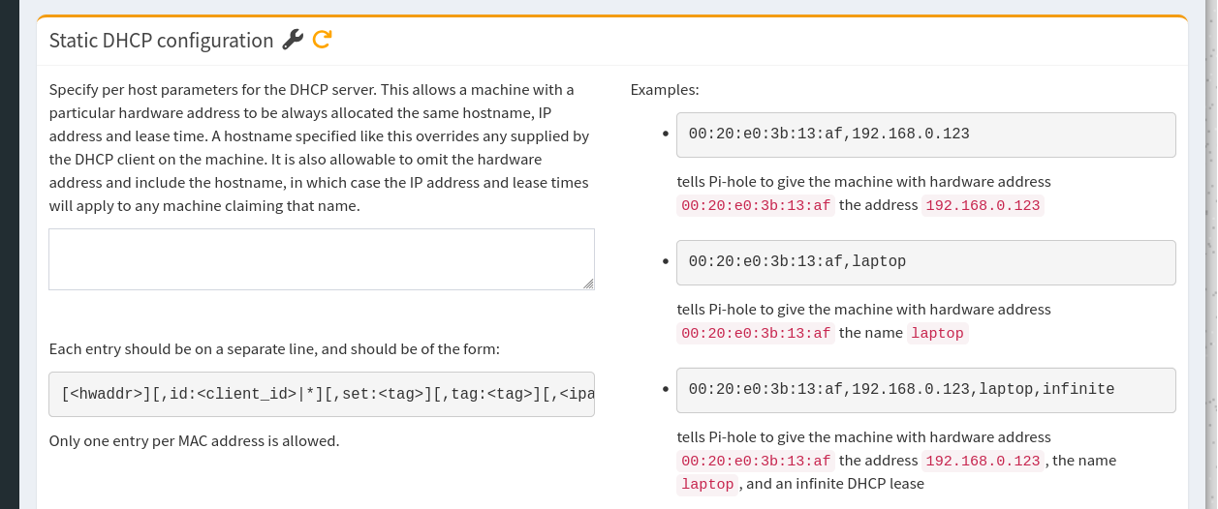This screenshot has height=509, width=1218.
Task: Click red 192.168.0.123 in the third example description
Action: (x=983, y=462)
